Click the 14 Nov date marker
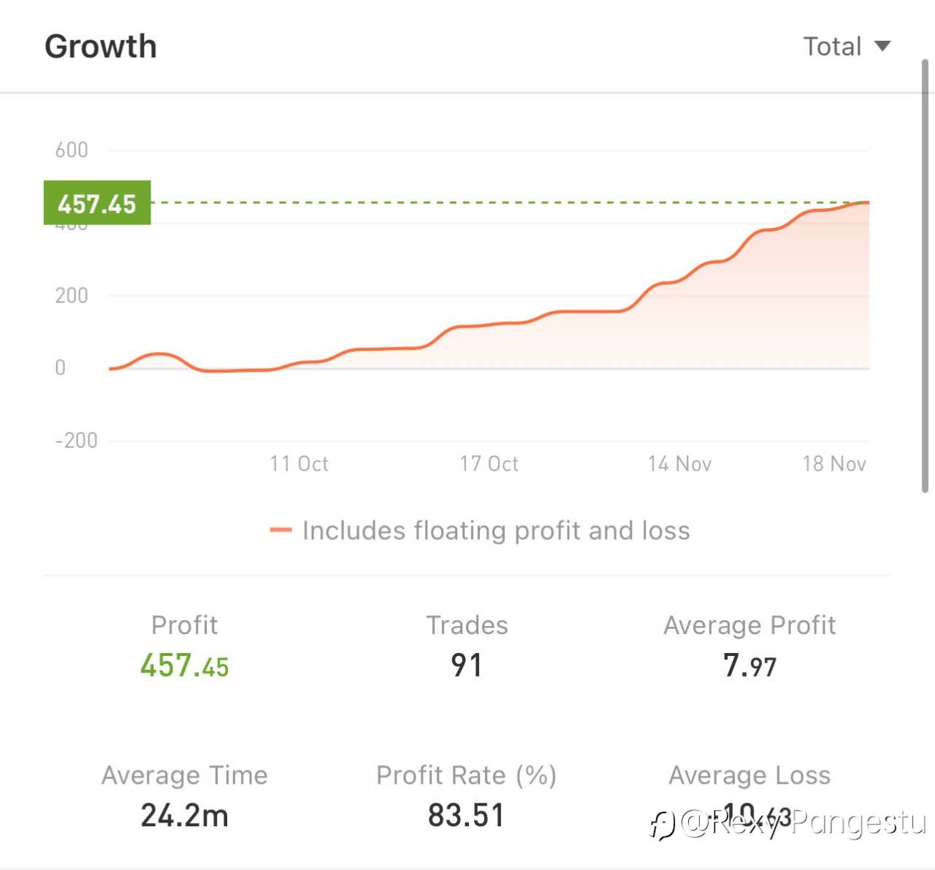 pos(679,464)
